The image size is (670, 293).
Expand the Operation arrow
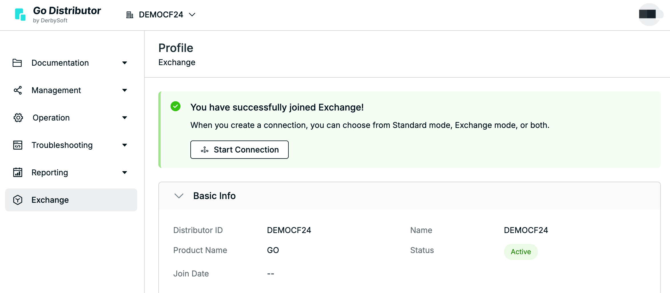125,118
